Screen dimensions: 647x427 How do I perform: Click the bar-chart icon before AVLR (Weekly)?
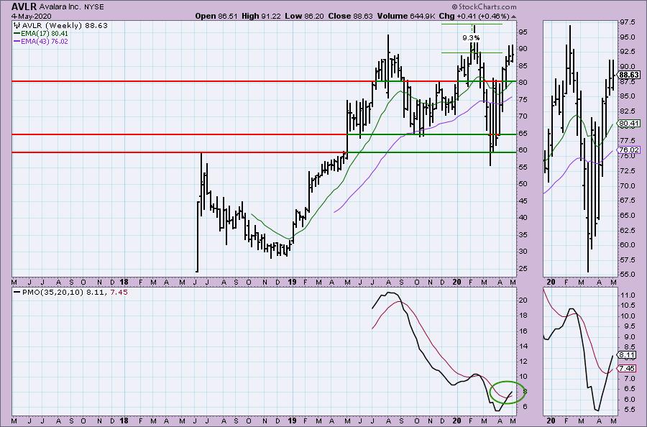(17, 25)
